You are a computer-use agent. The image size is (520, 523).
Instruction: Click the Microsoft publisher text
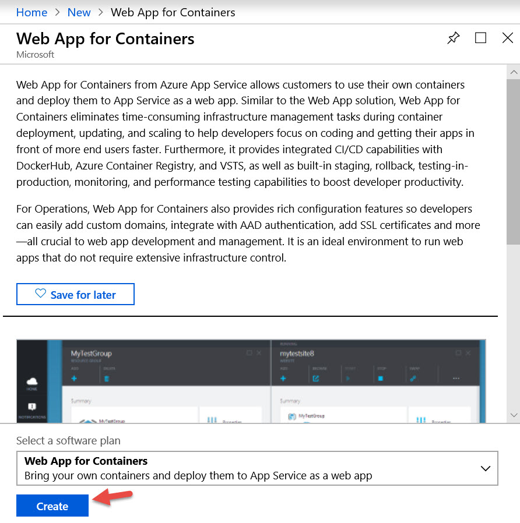pyautogui.click(x=35, y=54)
